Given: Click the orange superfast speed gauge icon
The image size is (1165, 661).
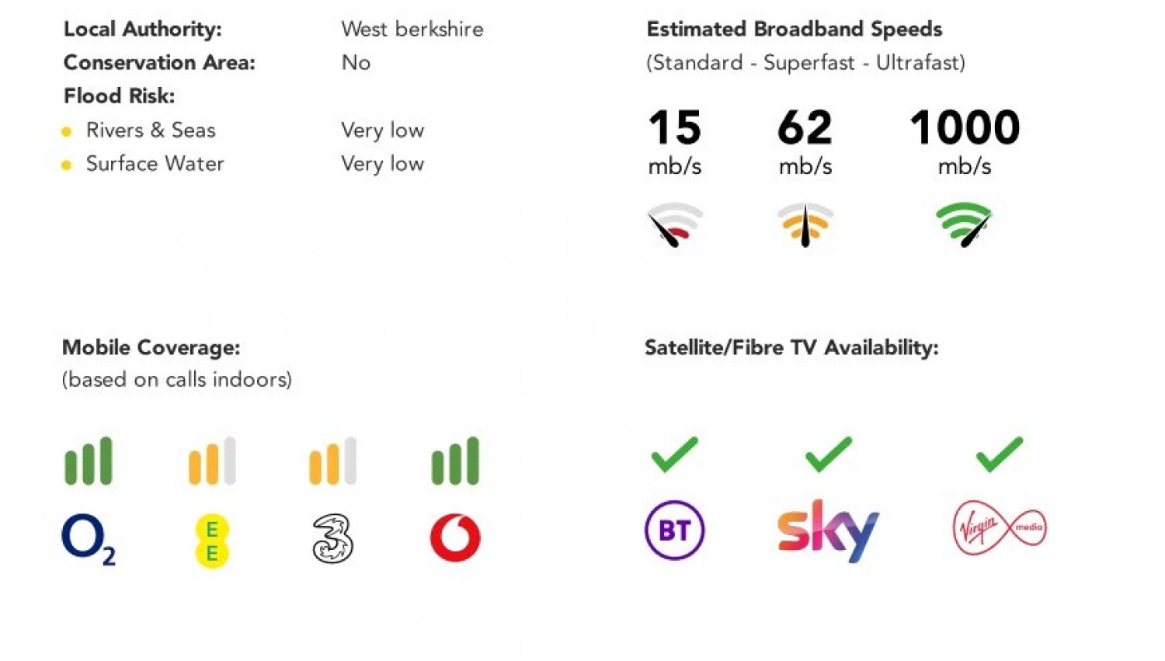Looking at the screenshot, I should click(805, 224).
